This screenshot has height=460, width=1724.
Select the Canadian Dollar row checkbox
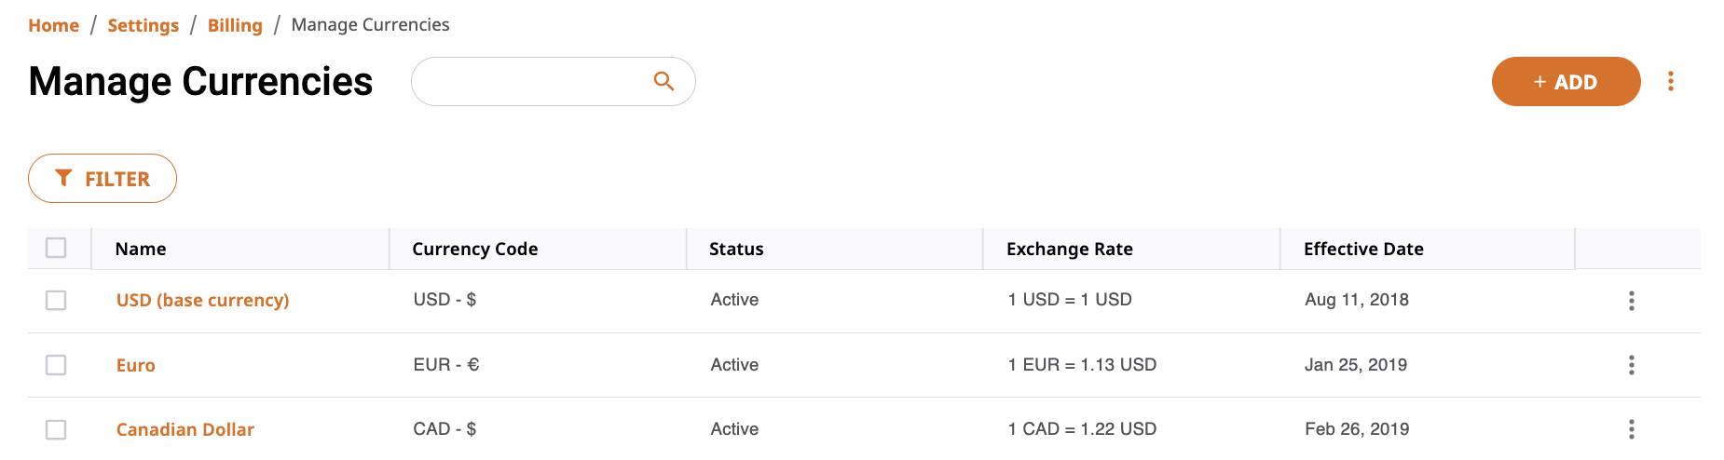pyautogui.click(x=56, y=429)
